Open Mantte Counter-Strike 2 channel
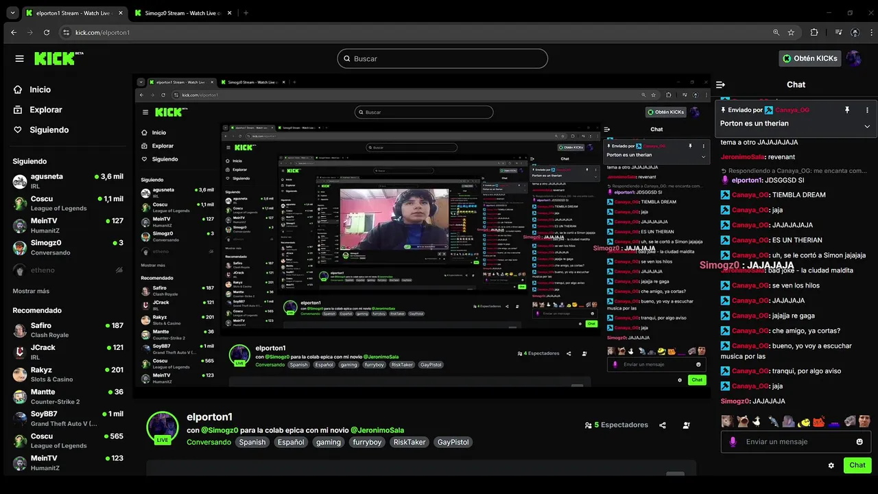The height and width of the screenshot is (494, 878). tap(68, 397)
